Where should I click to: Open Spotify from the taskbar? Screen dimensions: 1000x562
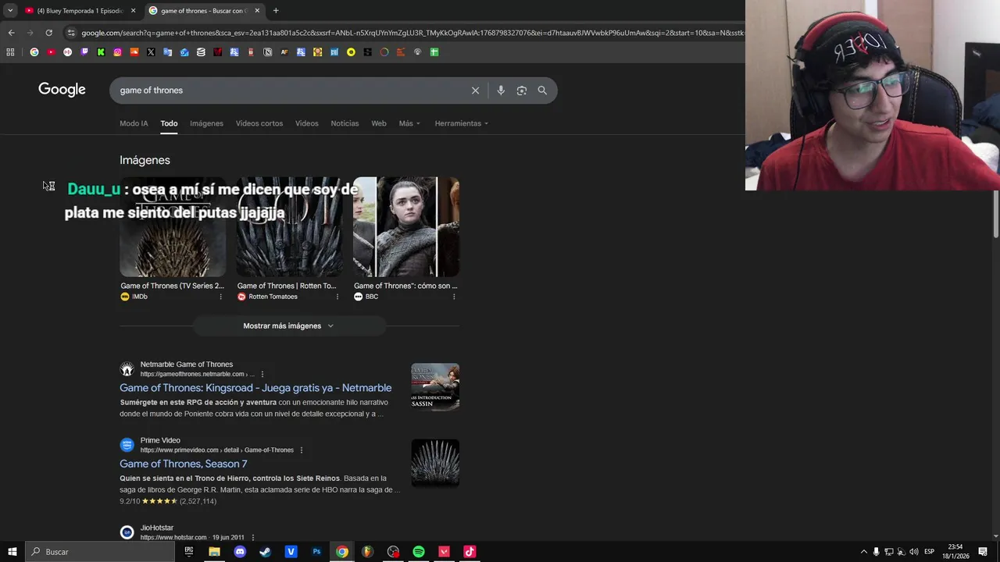(419, 552)
